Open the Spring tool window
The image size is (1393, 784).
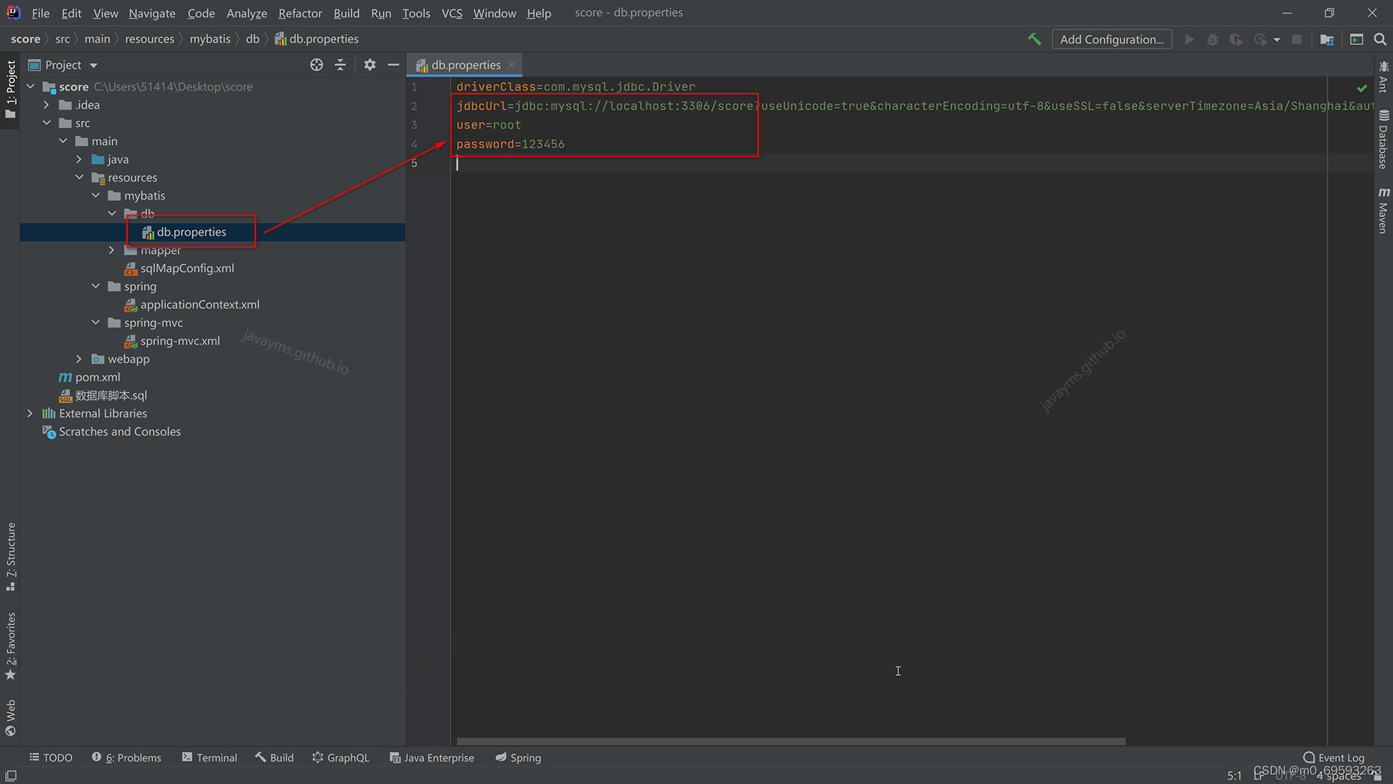pos(518,757)
